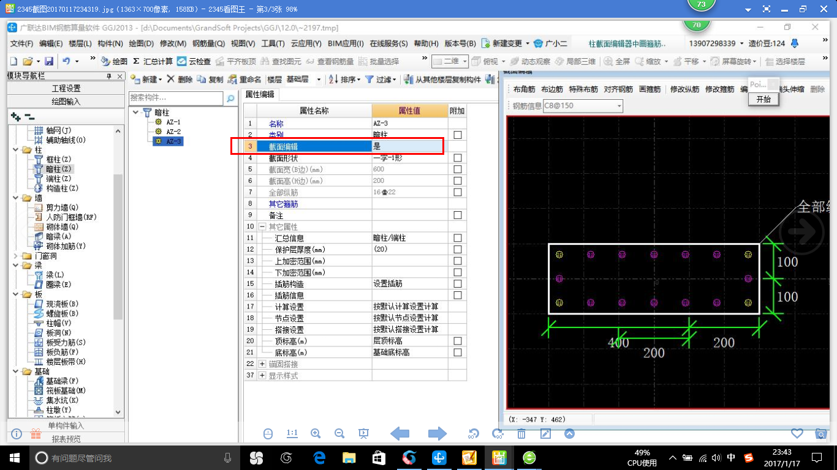
Task: Go to the next image with the right arrow
Action: (437, 433)
